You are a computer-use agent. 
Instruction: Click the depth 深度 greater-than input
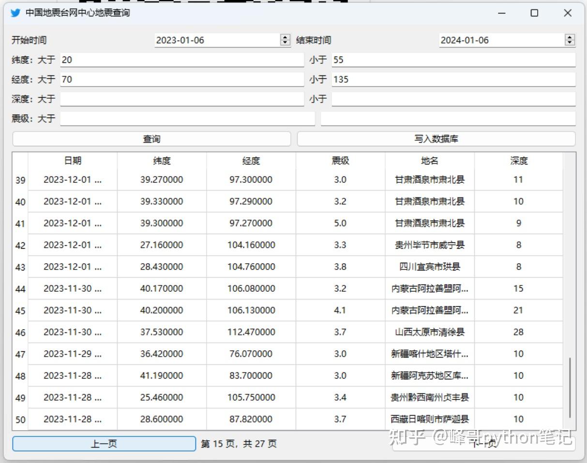(182, 99)
